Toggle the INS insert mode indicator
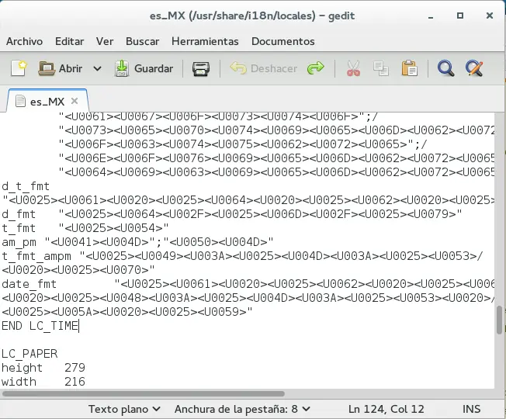This screenshot has width=506, height=419. 471,409
